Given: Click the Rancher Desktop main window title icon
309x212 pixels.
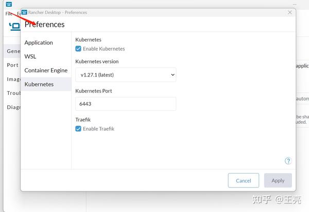Looking at the screenshot, I should pos(9,4).
